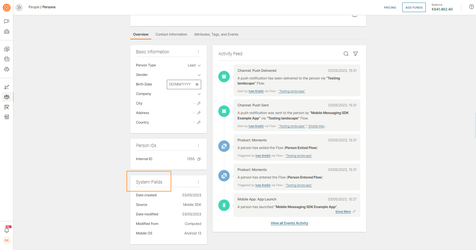Open the help question mark icon
The image size is (476, 250).
[x=472, y=7]
